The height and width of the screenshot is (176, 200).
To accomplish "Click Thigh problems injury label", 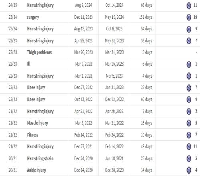I will pyautogui.click(x=39, y=52).
